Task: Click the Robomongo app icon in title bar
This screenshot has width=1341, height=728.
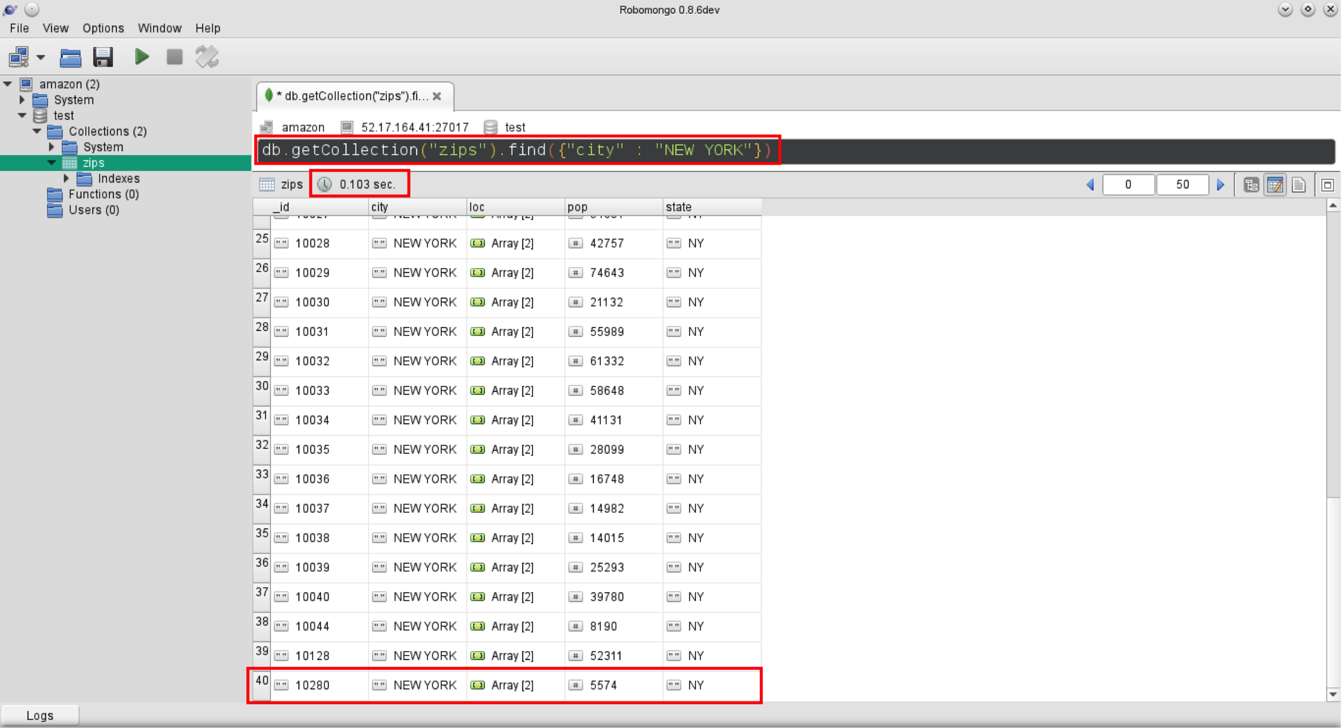Action: [x=10, y=9]
